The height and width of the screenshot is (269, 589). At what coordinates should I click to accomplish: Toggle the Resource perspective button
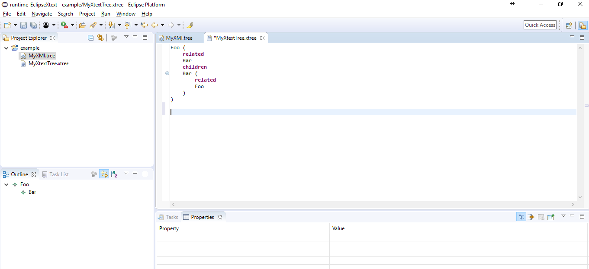(583, 25)
